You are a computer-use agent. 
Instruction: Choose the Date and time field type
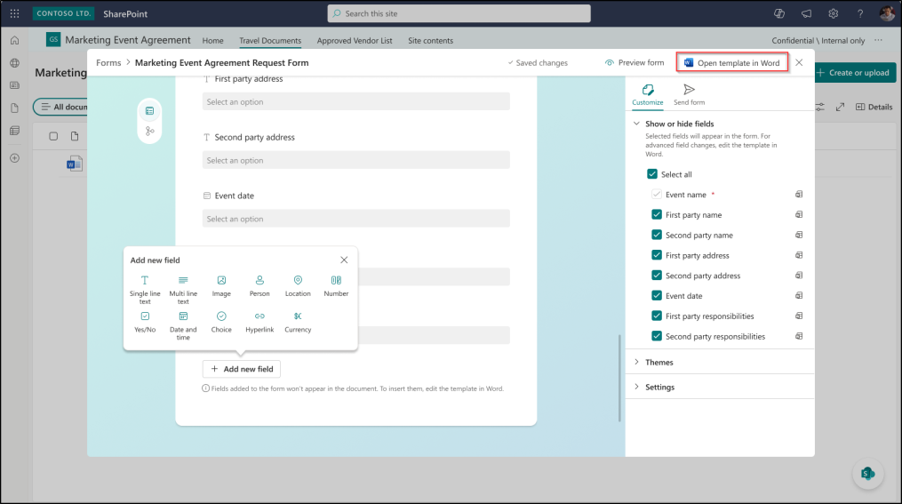[x=183, y=325]
